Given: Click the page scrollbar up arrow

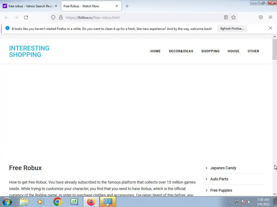Looking at the screenshot, I should click(x=275, y=37).
